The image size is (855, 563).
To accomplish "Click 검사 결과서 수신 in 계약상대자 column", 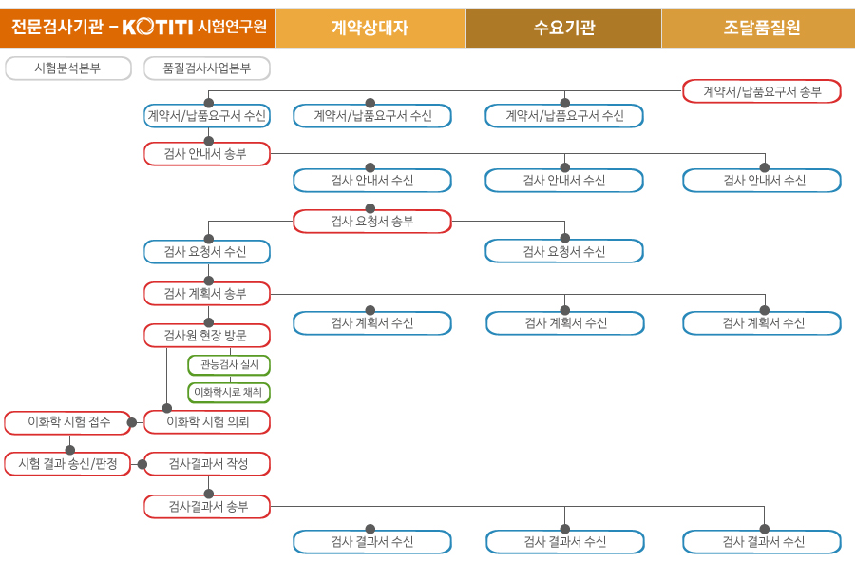I will click(x=372, y=542).
